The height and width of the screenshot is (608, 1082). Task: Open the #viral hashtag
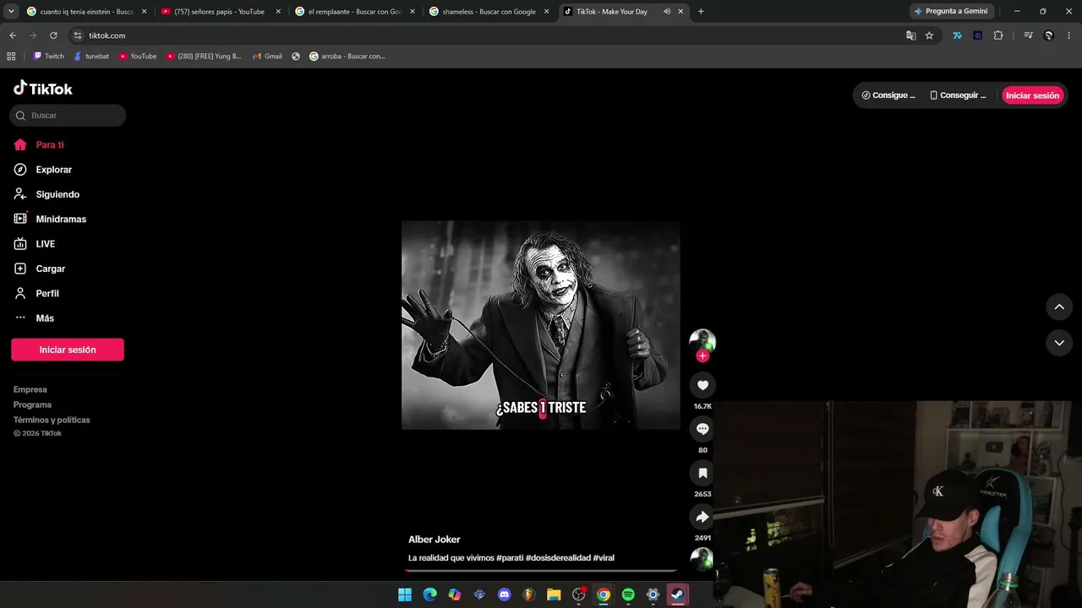(604, 558)
